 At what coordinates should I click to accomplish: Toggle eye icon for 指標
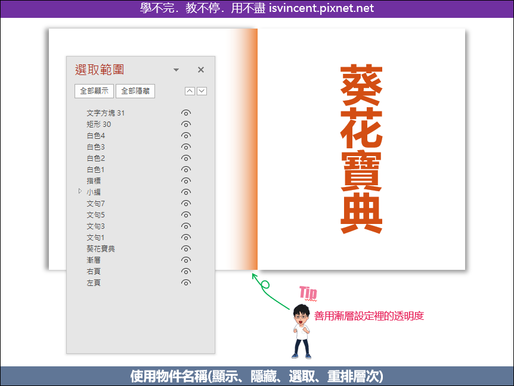pos(186,180)
